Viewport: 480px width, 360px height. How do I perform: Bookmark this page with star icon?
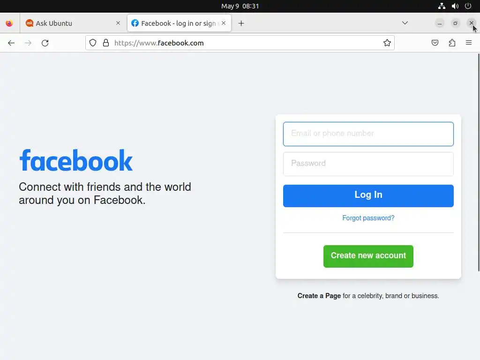[x=387, y=43]
